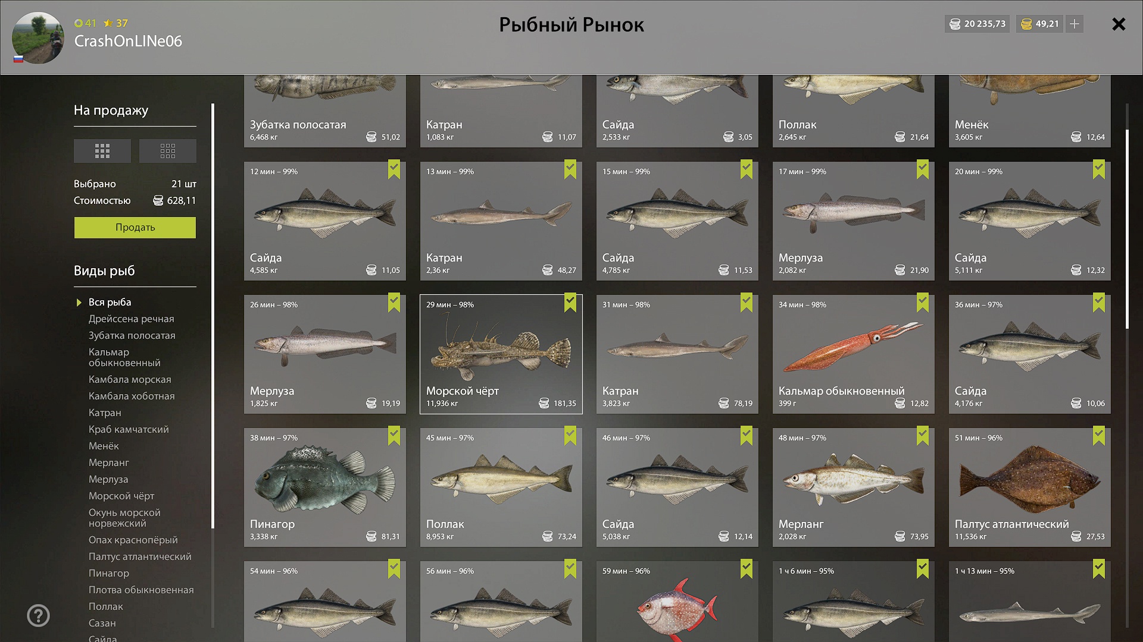The height and width of the screenshot is (642, 1143).
Task: Switch to small grid view icon
Action: coord(167,151)
